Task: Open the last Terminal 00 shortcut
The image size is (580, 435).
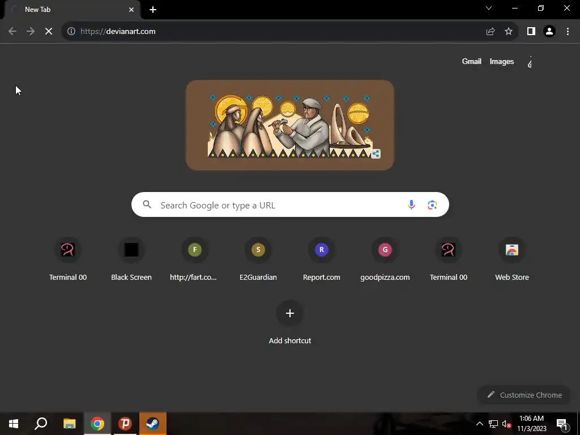Action: (449, 259)
